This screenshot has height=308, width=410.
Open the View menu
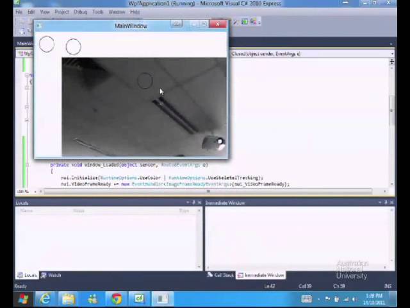click(45, 12)
